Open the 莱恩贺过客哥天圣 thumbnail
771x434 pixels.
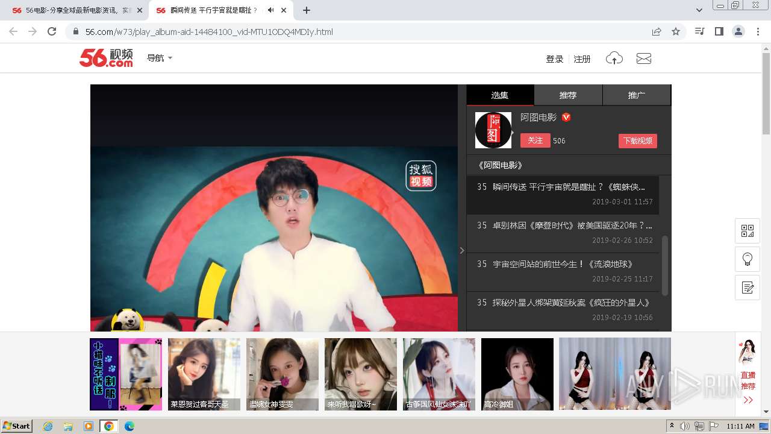204,374
